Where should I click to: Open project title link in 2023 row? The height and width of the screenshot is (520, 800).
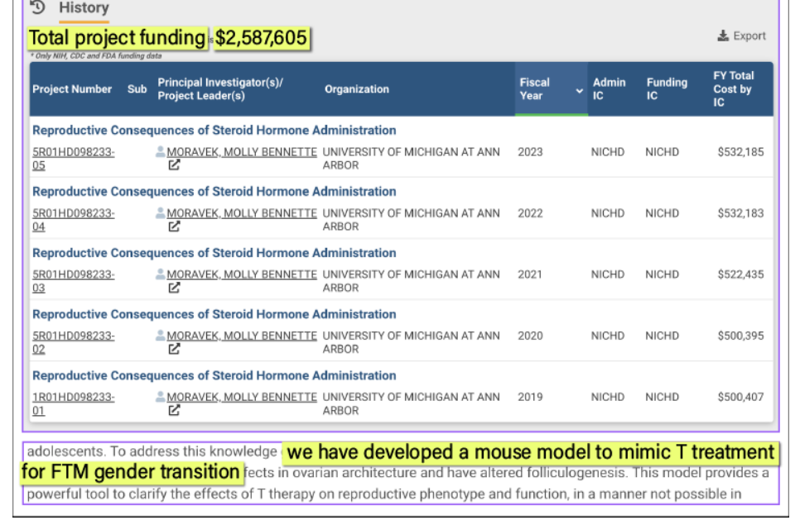(x=214, y=131)
